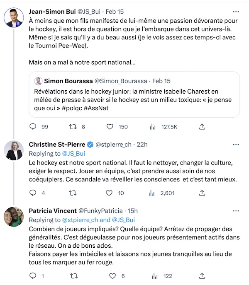Open @JS_Bui link in Christine's reply
Viewport: 249px width, 285px height.
(73, 154)
